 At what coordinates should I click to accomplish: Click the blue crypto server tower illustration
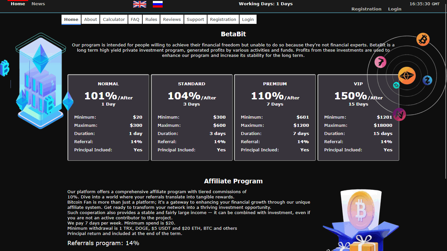pos(41,81)
